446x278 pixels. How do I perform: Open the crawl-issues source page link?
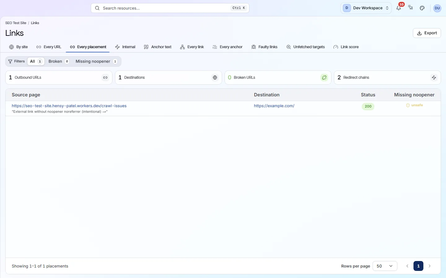pos(69,106)
